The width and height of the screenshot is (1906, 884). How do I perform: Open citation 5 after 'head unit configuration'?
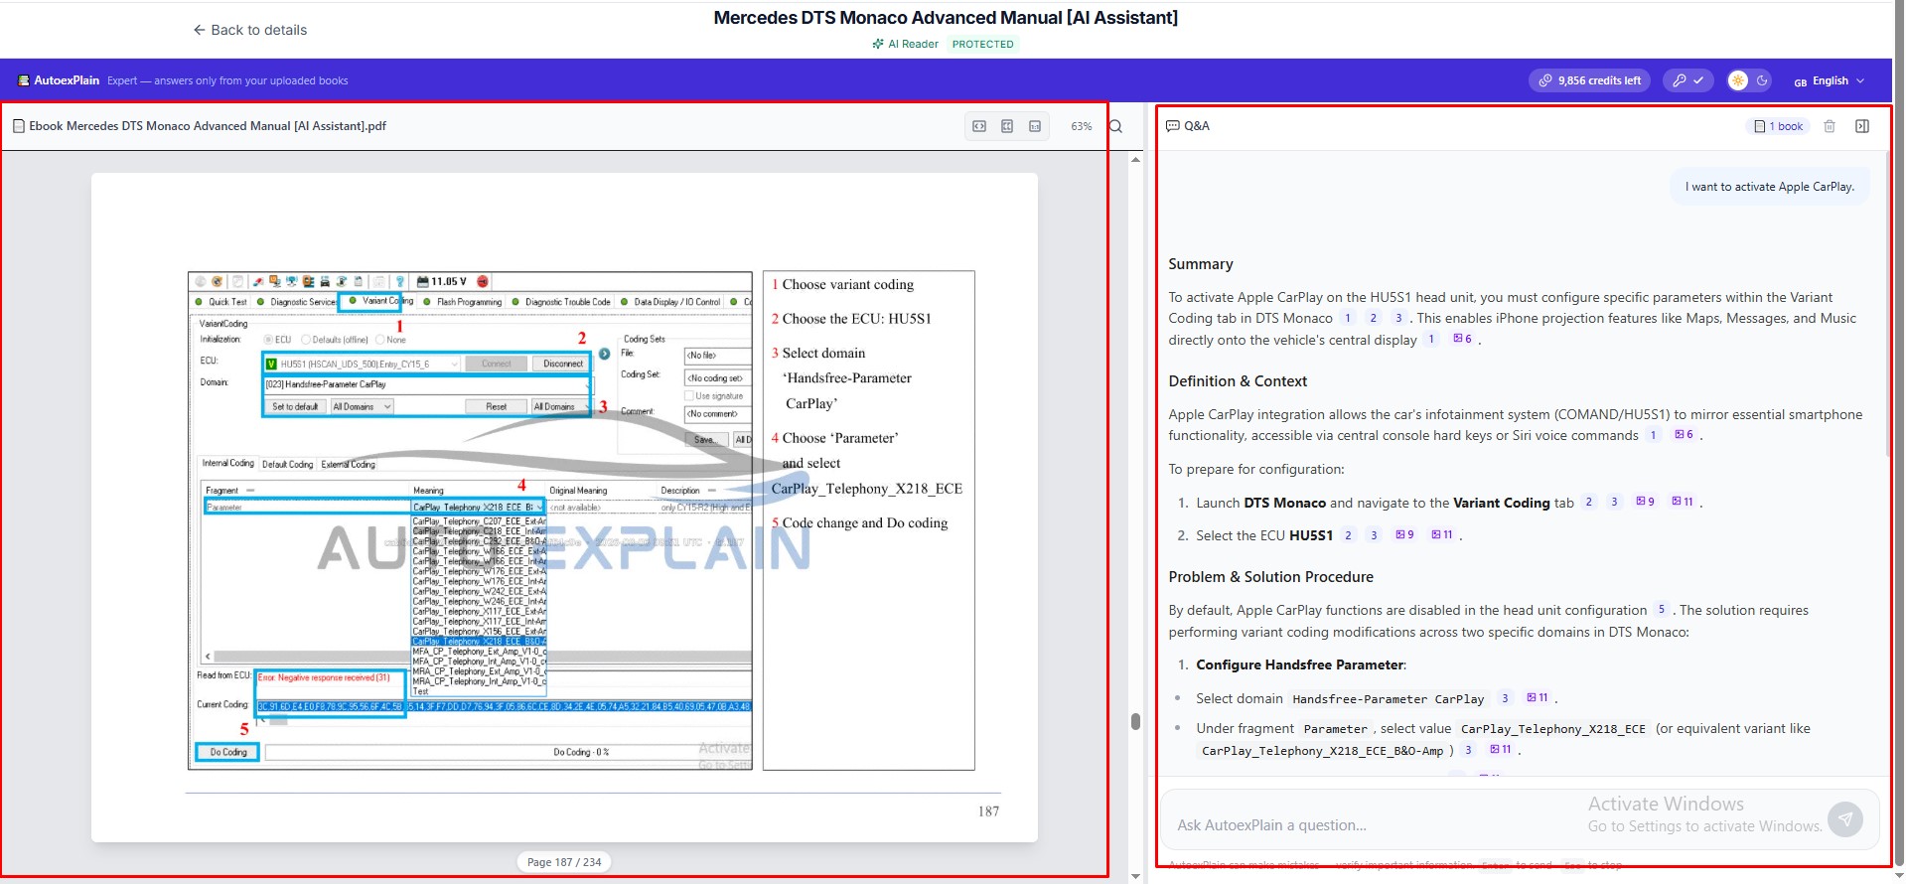point(1662,610)
